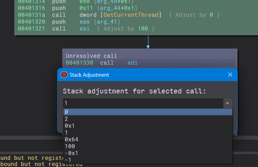This screenshot has width=258, height=167.
Task: Click the Binary Ninja icon in dialog title
Action: [64, 75]
